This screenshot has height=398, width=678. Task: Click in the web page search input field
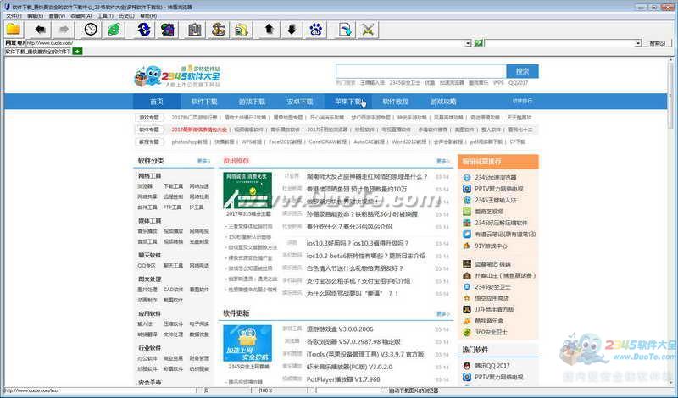point(420,71)
